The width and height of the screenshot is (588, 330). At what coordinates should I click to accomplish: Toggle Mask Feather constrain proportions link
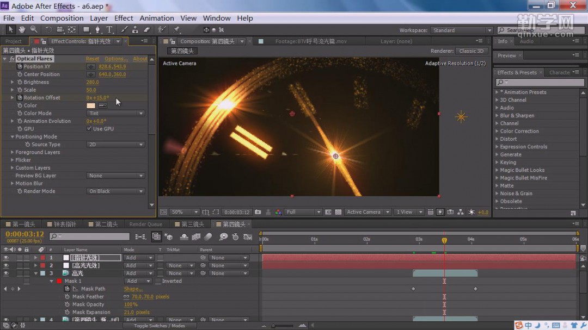[x=126, y=297]
